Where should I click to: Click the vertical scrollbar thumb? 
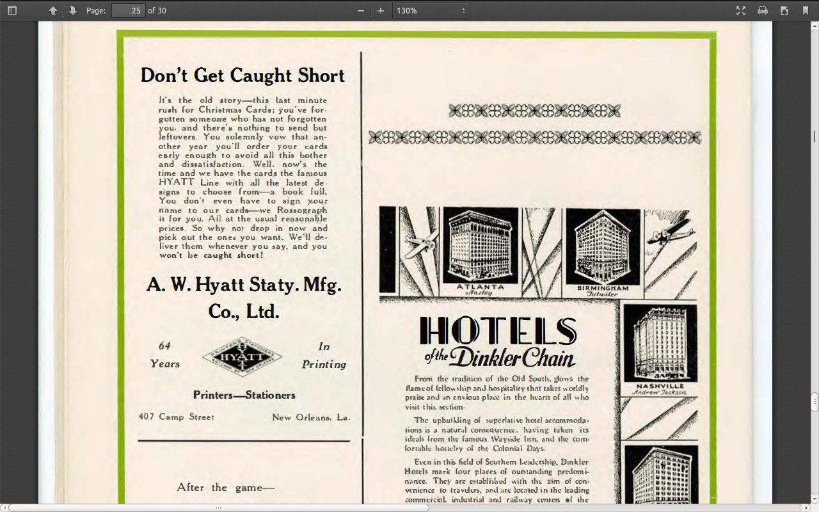click(x=815, y=403)
